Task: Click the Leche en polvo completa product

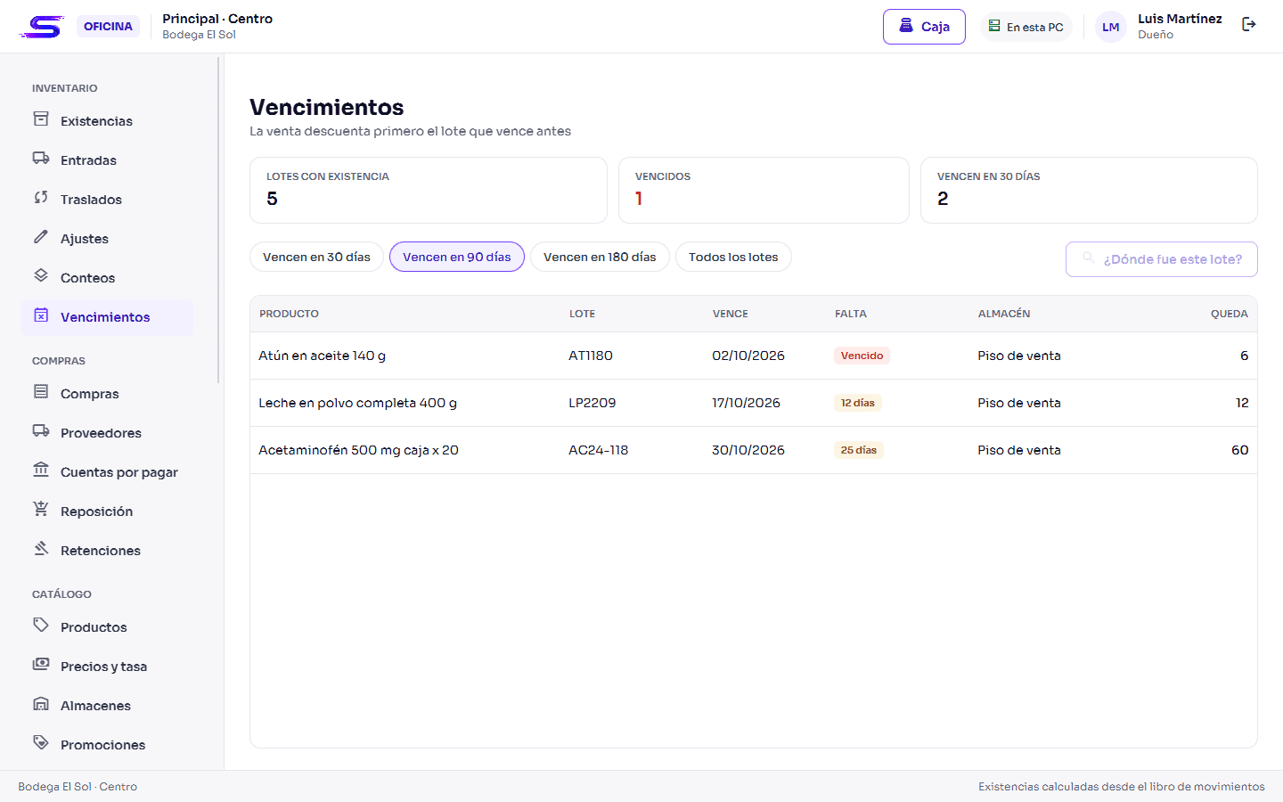Action: click(357, 403)
